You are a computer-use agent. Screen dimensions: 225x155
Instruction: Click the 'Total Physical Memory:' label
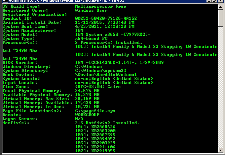coord(32,91)
